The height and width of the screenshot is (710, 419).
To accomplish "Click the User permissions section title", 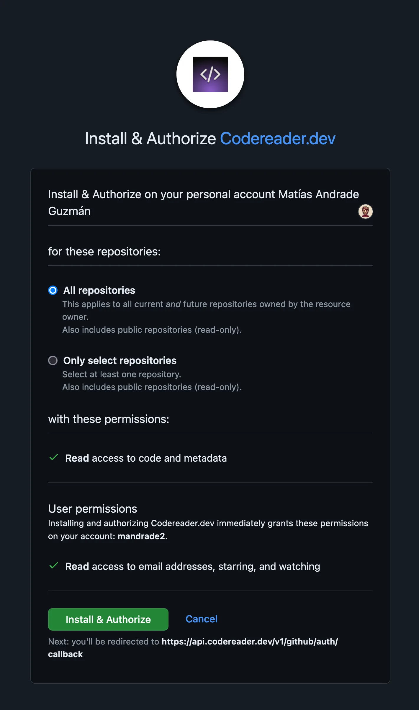I will [x=93, y=508].
